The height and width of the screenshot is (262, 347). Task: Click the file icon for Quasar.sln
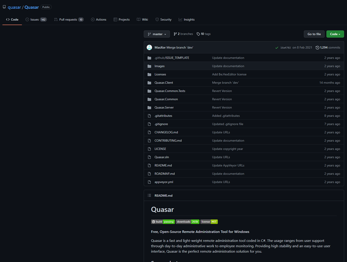(149, 157)
